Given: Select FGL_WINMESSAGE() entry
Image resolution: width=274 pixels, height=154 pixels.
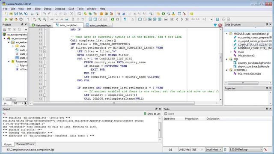Looking at the screenshot, I should 249,74.
